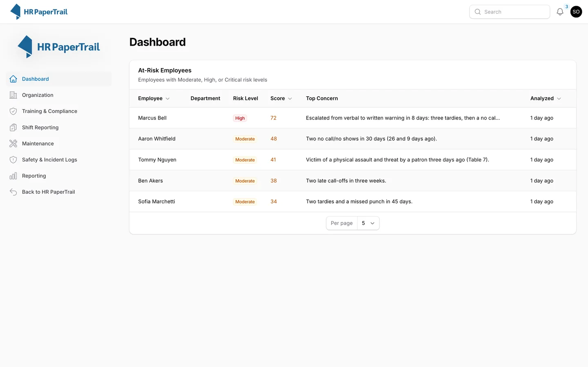Open the SO user avatar menu
This screenshot has width=588, height=367.
[576, 12]
